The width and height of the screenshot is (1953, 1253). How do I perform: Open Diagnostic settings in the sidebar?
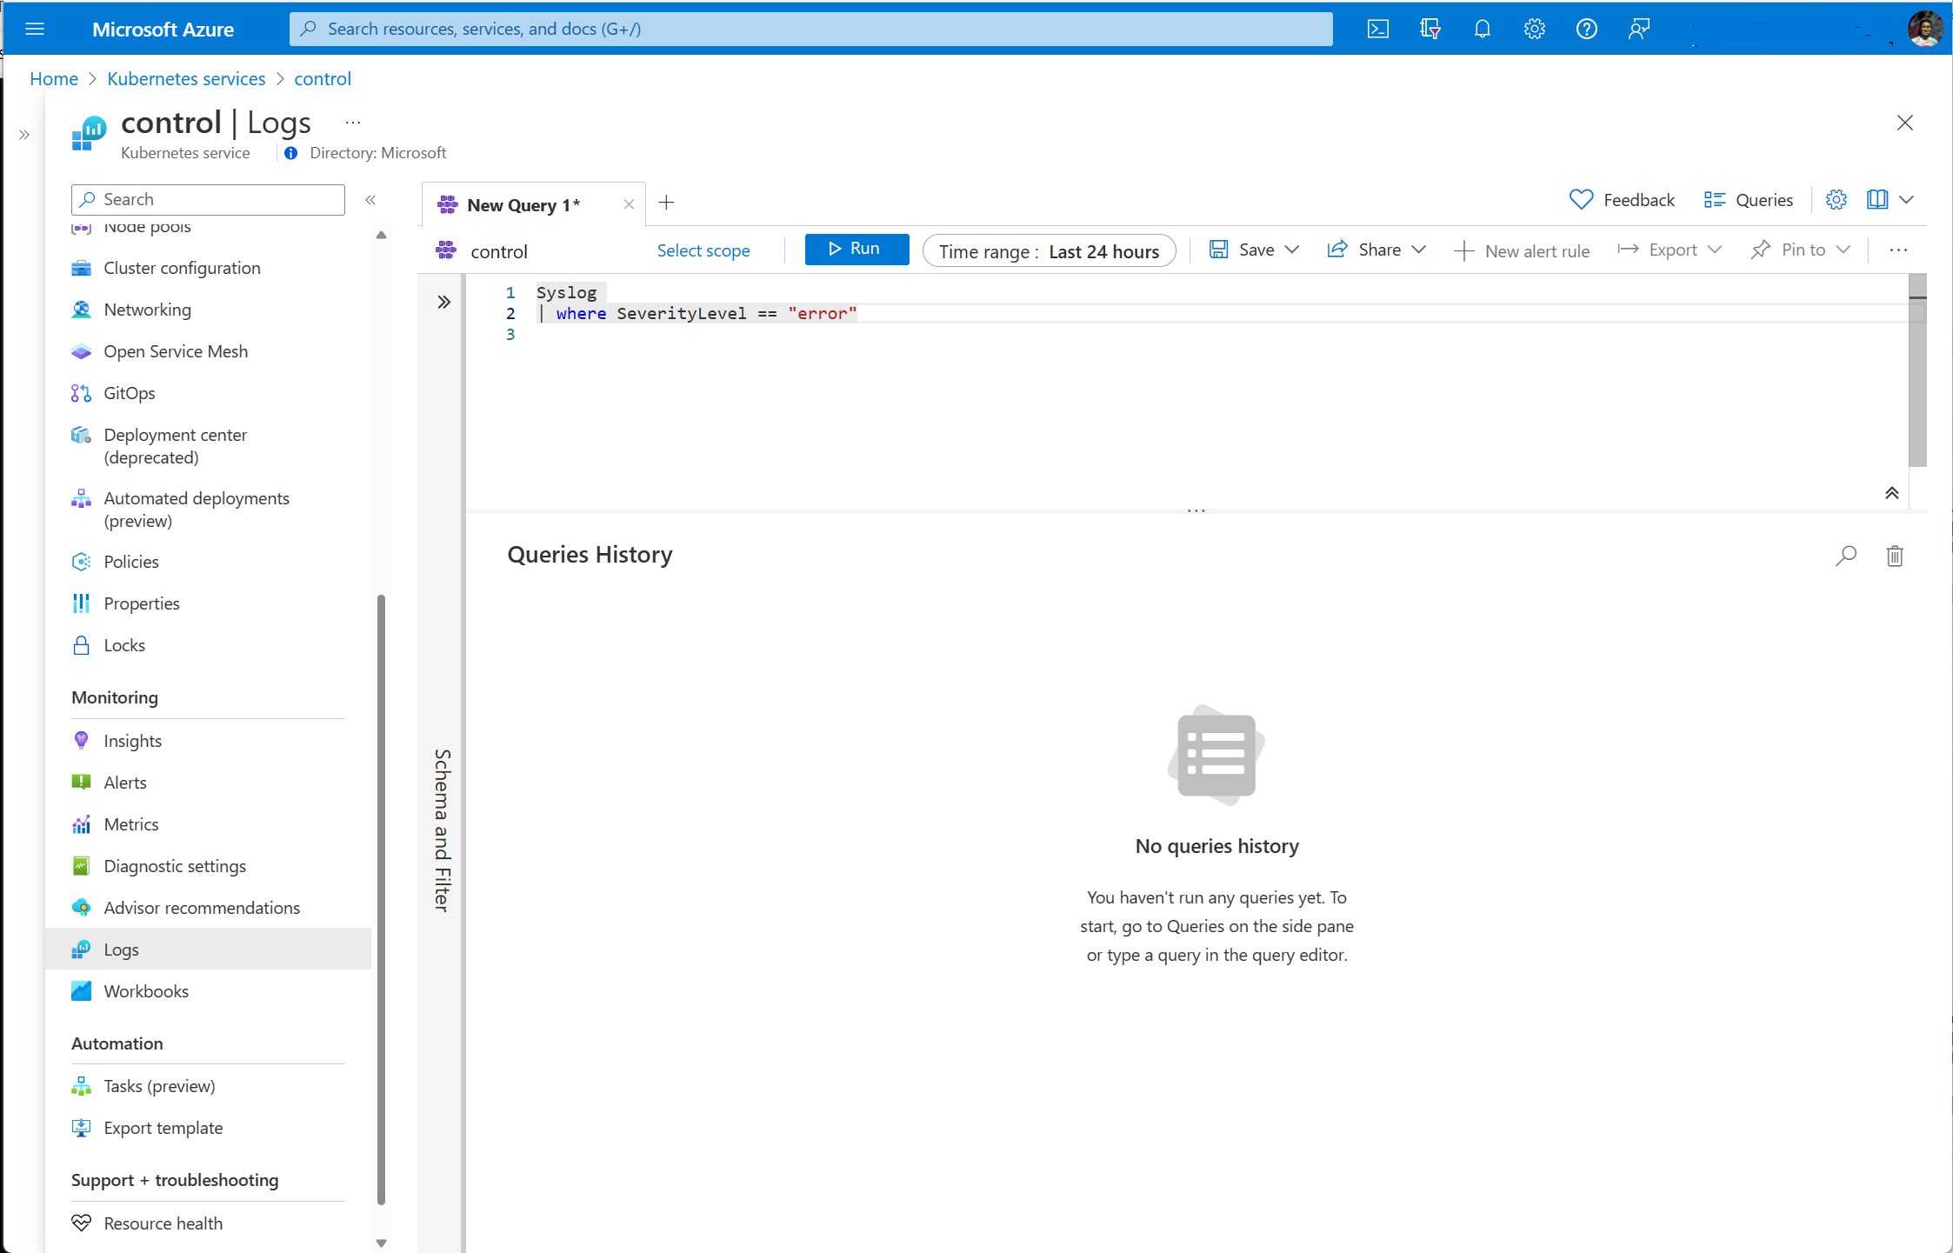[x=175, y=866]
